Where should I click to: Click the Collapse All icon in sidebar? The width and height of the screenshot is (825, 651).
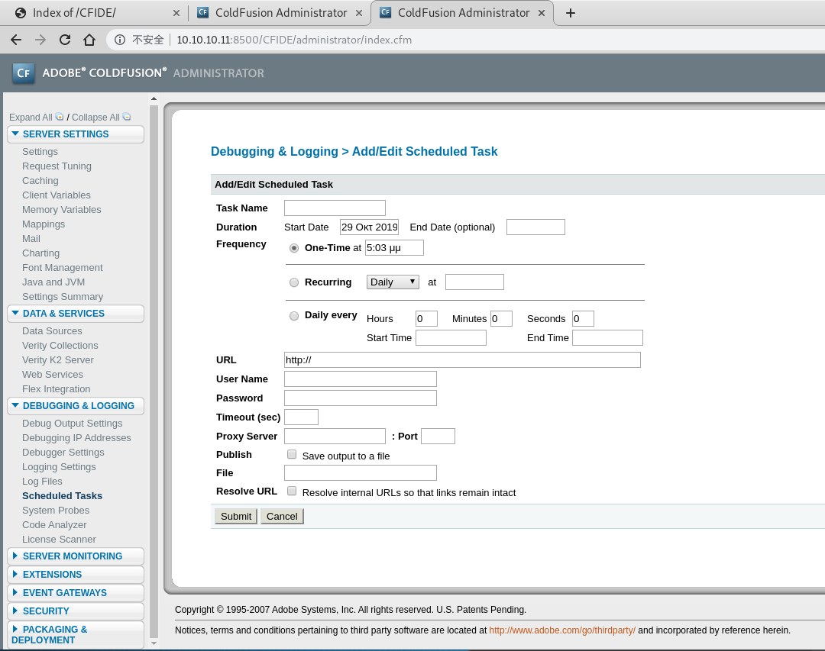(127, 117)
